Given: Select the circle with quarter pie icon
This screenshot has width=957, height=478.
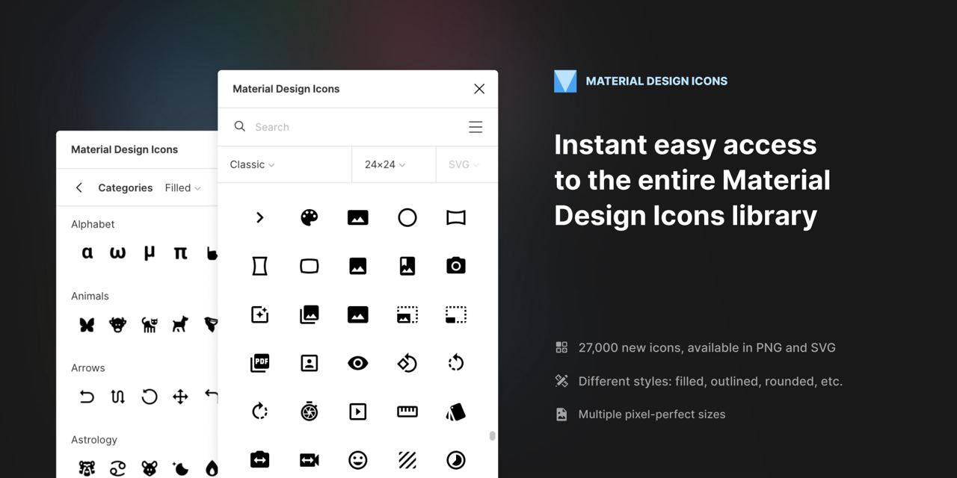Looking at the screenshot, I should (456, 459).
